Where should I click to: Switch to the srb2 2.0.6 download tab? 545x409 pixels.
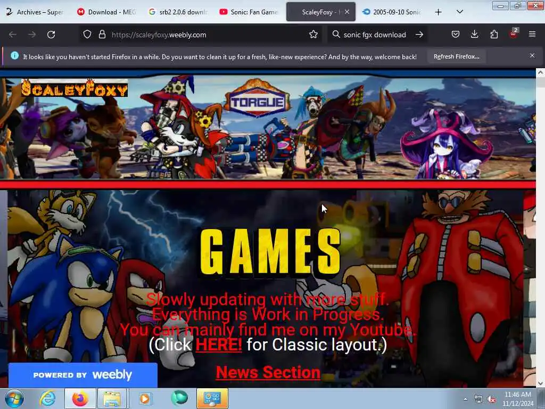pos(178,12)
